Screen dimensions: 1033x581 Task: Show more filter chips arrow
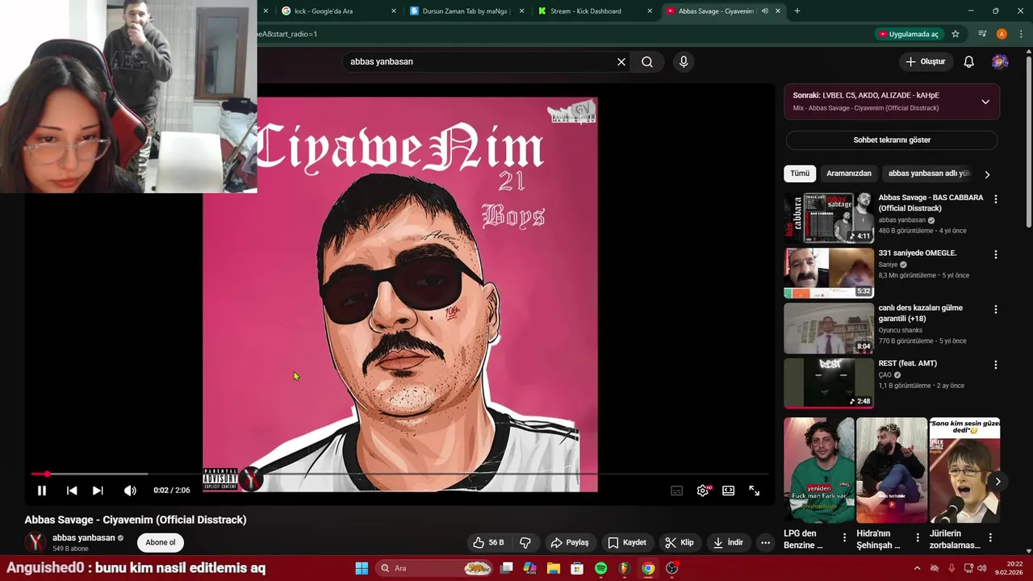(987, 174)
